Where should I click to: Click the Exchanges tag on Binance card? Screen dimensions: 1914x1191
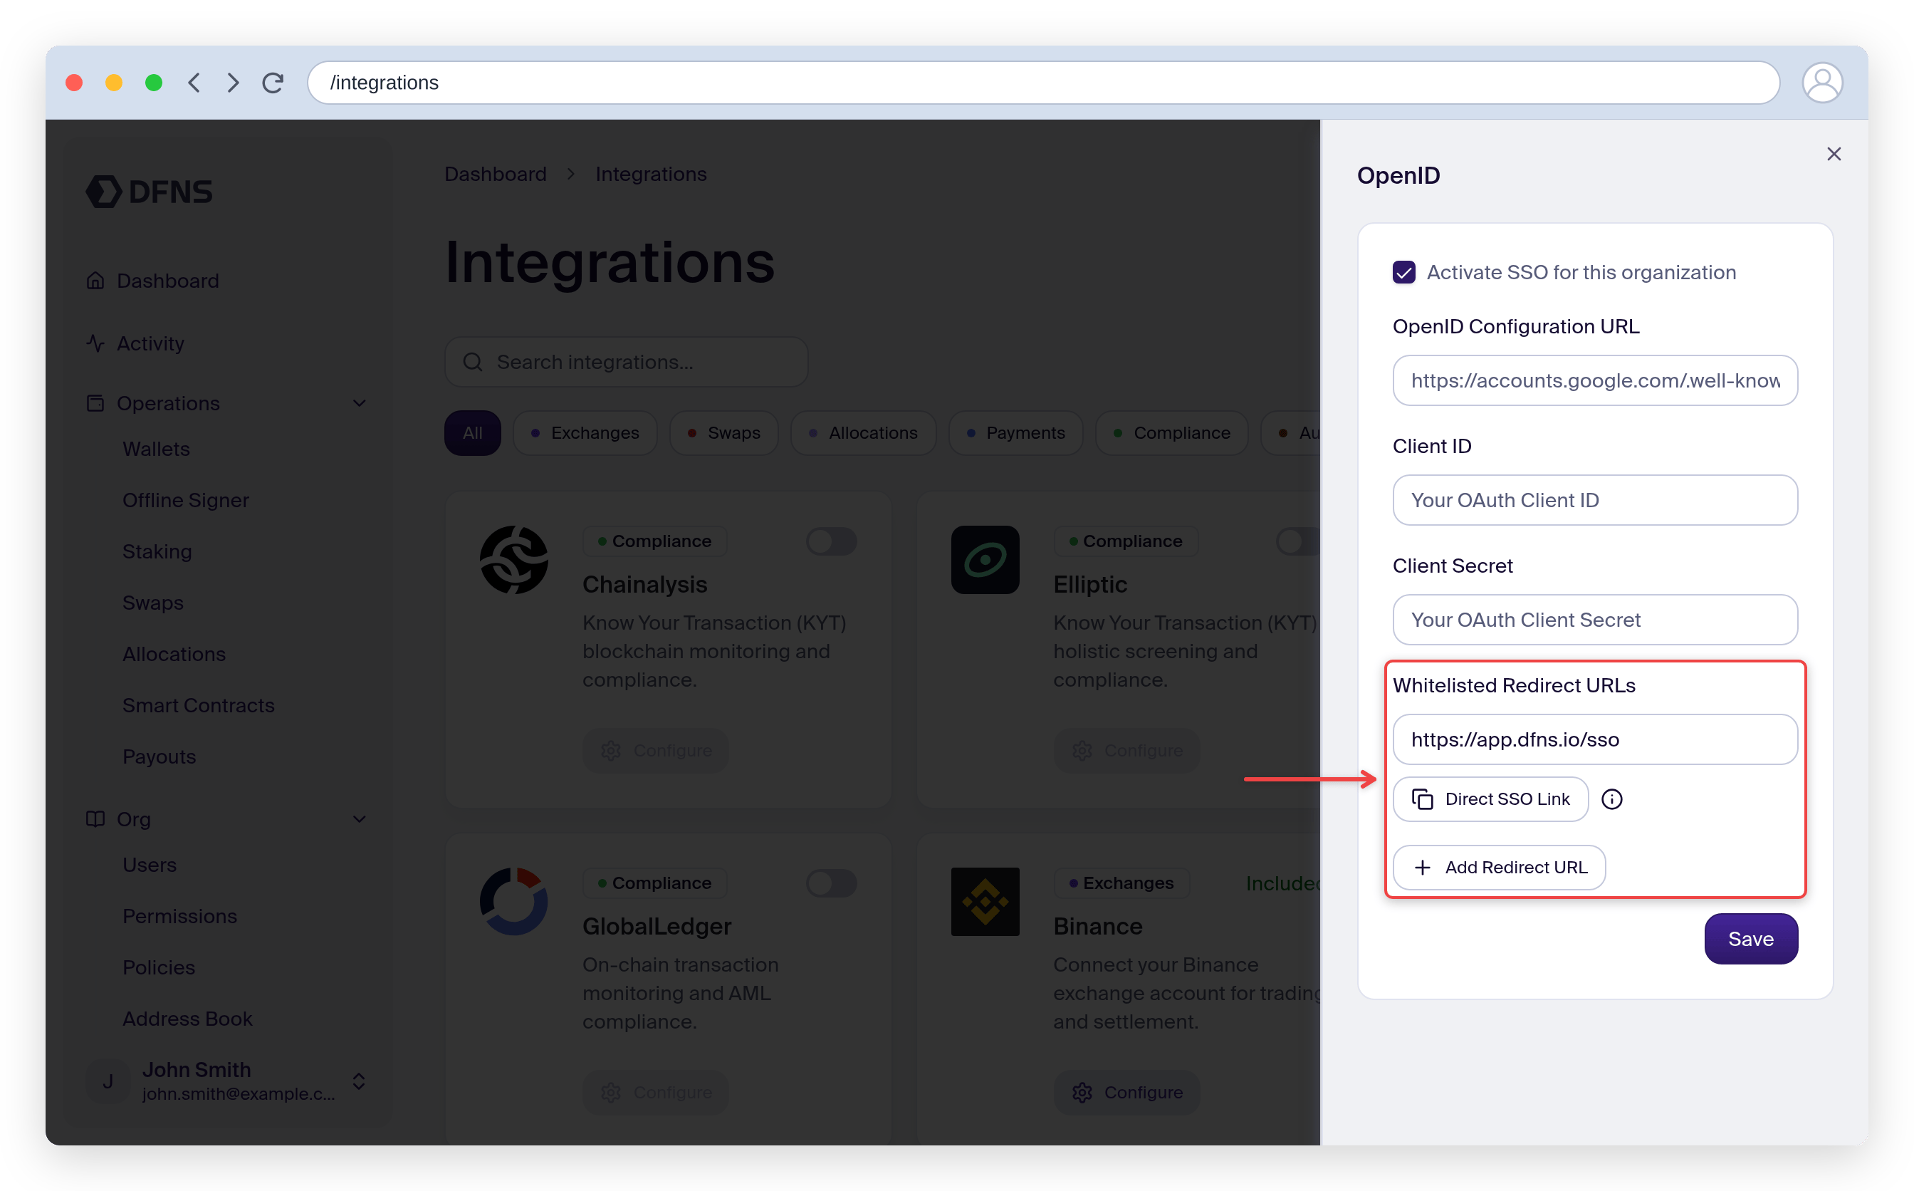click(x=1121, y=883)
